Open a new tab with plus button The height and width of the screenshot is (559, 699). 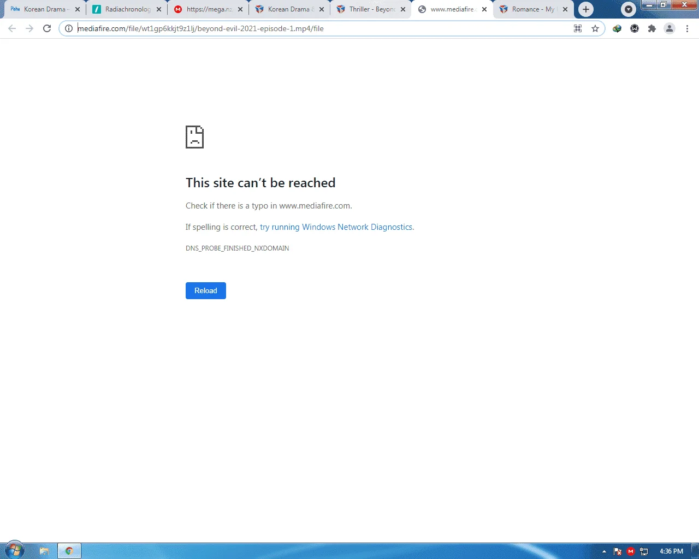(586, 9)
